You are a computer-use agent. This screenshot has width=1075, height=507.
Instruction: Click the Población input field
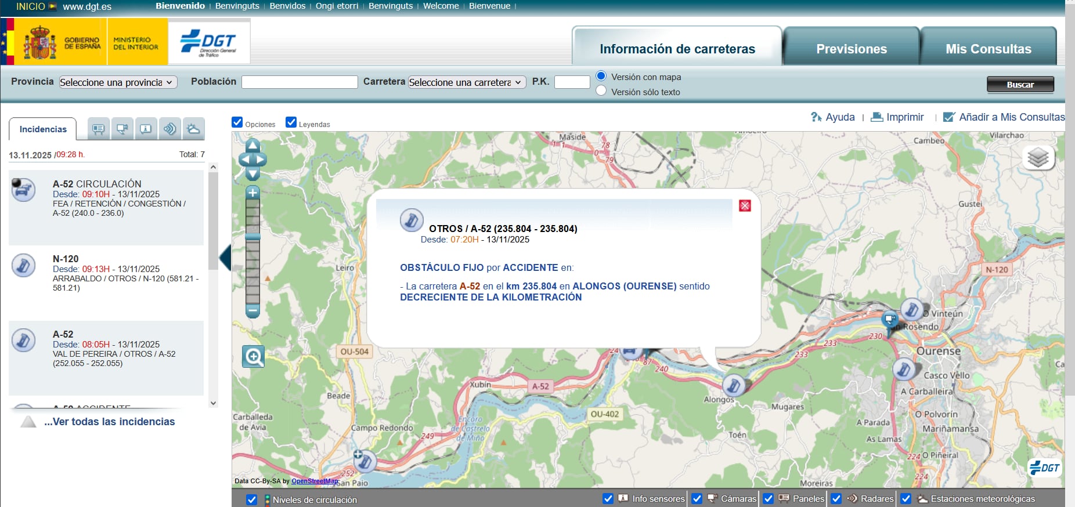pyautogui.click(x=300, y=82)
